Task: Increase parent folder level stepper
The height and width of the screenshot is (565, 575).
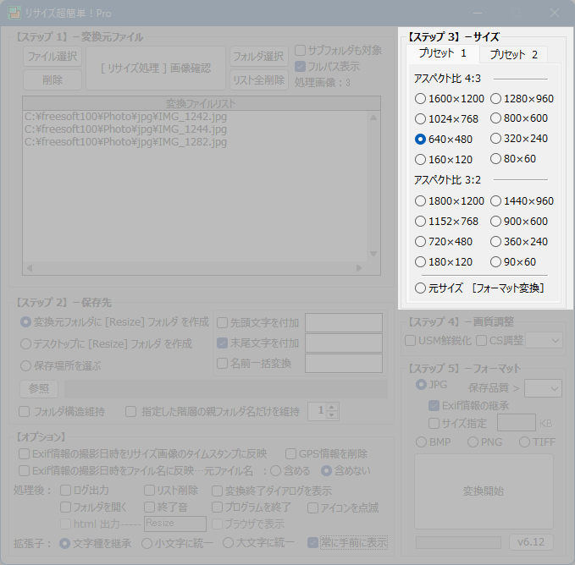Action: coord(332,407)
